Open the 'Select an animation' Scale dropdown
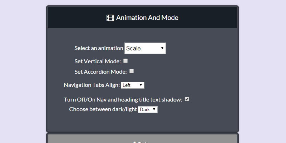Screen dimensions: 286x143 145,48
